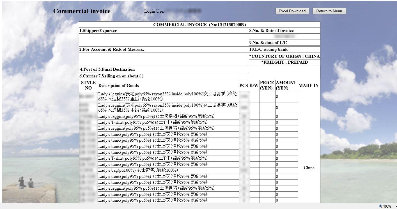
Task: Click the 'Login Use:' label
Action: click(154, 11)
